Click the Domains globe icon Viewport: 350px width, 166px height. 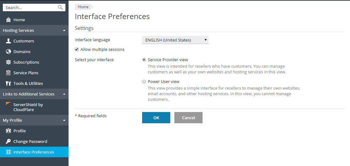click(x=8, y=51)
